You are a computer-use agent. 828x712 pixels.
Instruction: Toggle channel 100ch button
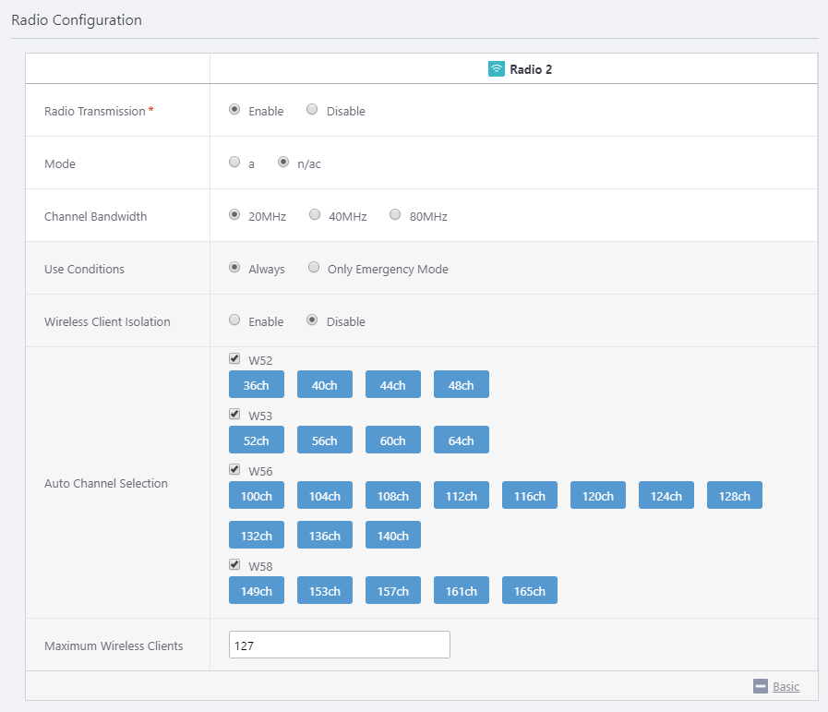coord(256,495)
